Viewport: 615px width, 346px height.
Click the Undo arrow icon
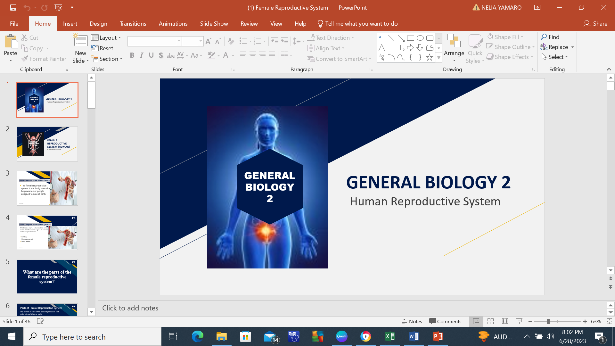coord(27,7)
